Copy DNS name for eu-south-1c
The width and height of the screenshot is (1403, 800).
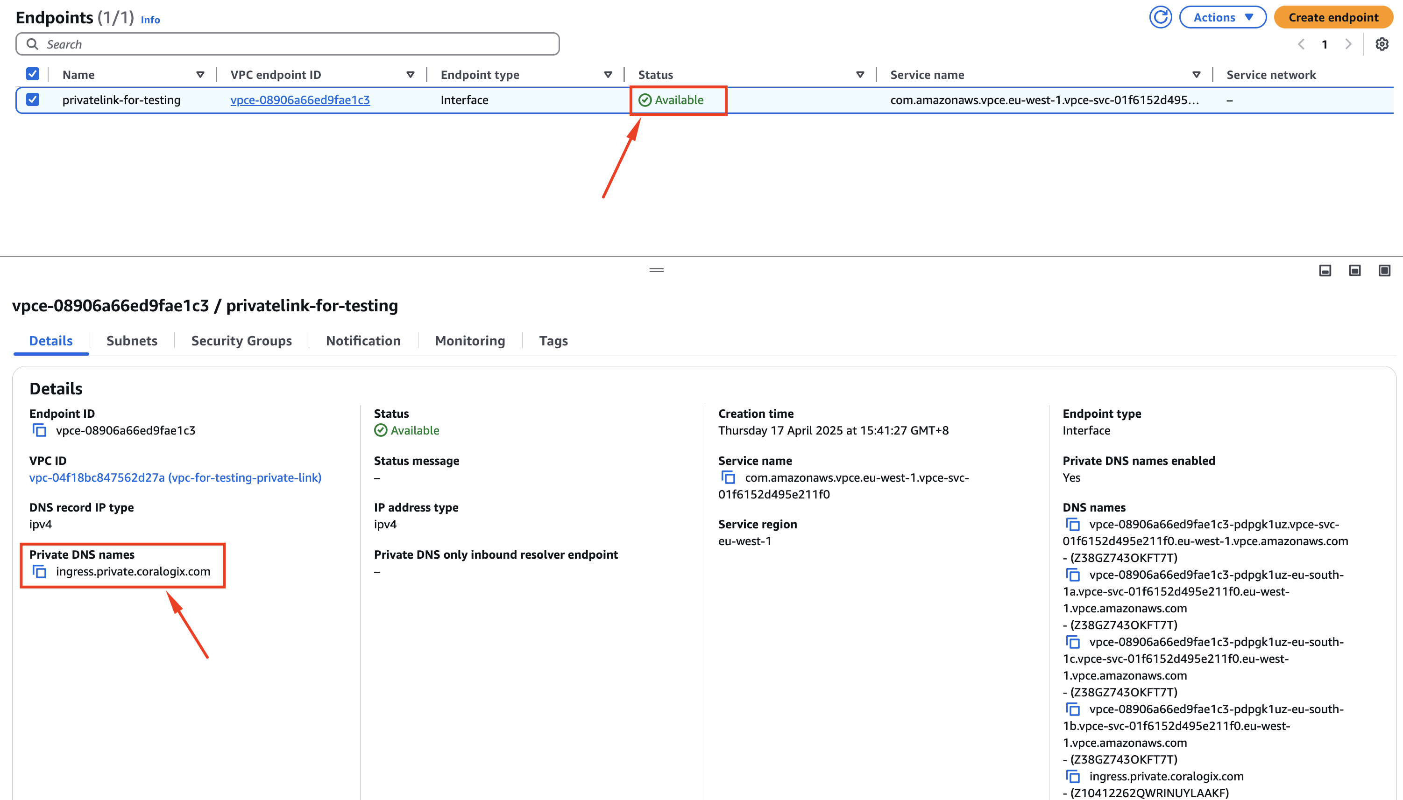pos(1073,642)
